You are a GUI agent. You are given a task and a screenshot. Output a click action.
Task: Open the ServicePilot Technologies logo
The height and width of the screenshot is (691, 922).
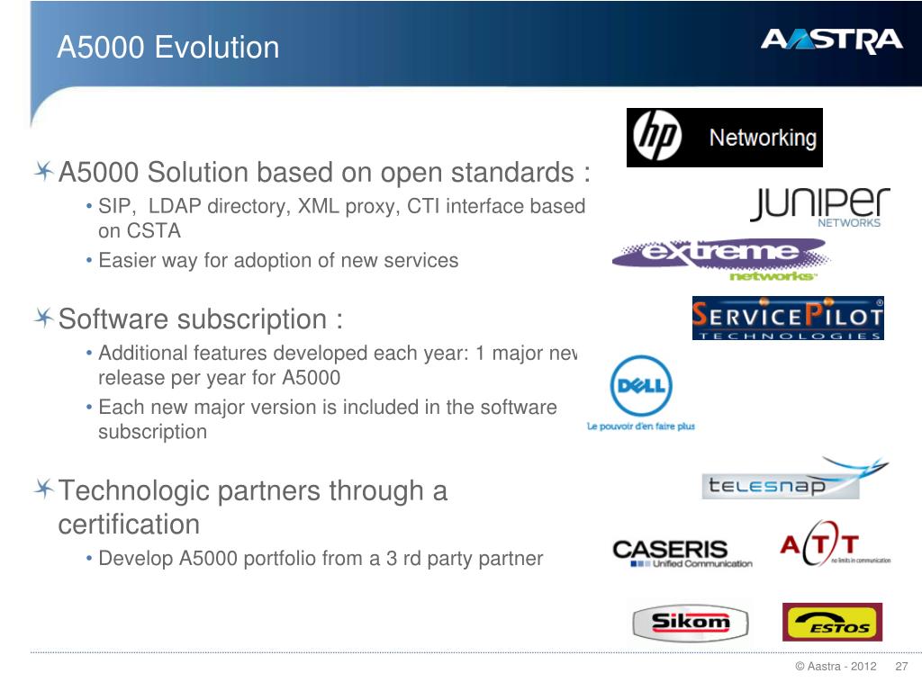(x=788, y=318)
